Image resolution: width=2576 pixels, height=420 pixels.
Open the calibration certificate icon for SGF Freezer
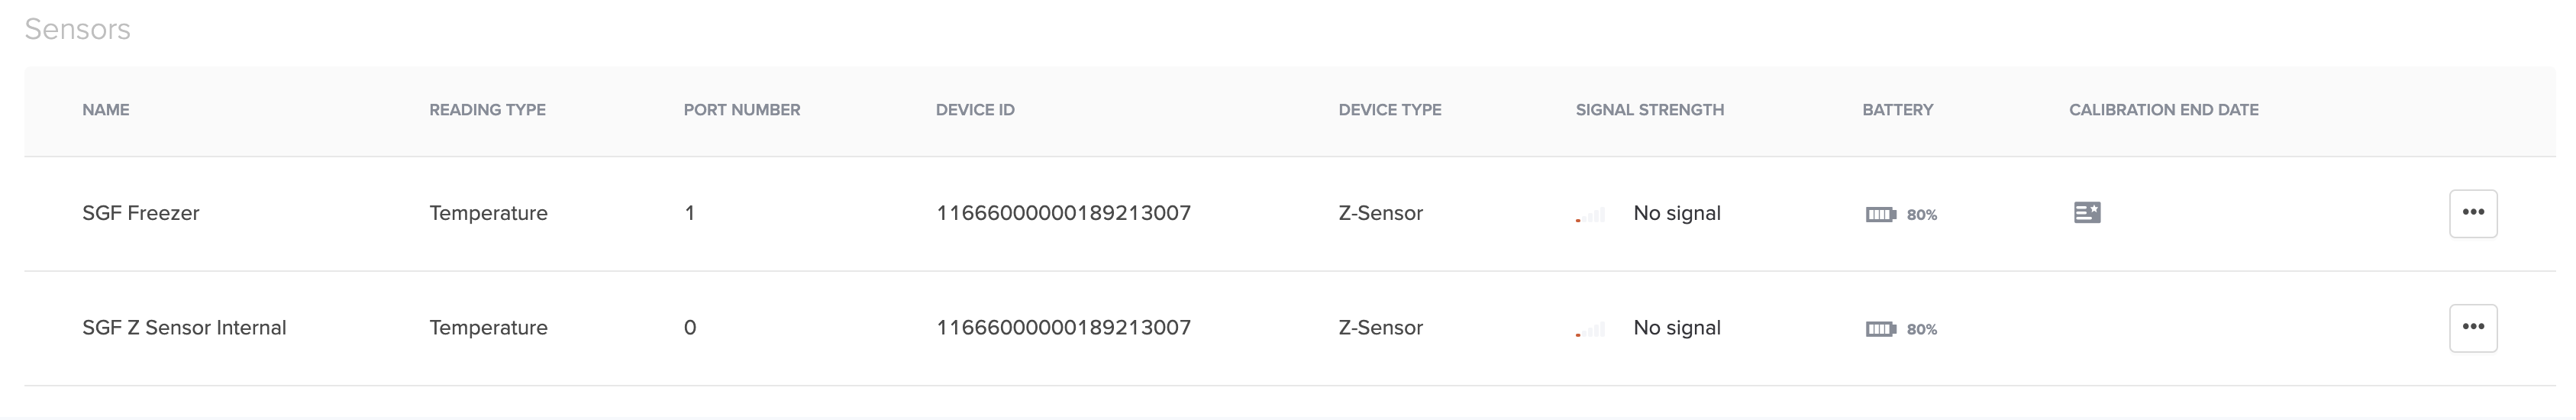(x=2087, y=213)
